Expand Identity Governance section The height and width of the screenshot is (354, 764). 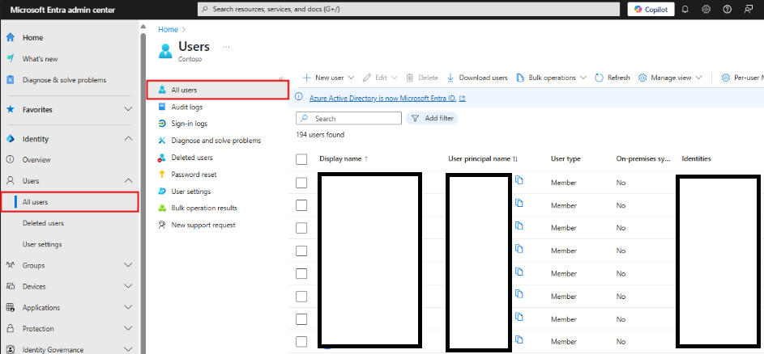tap(128, 350)
